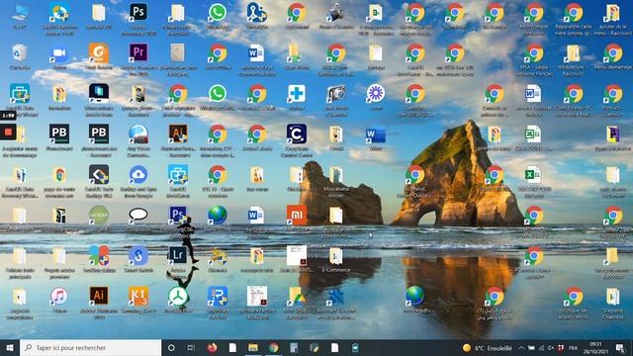Stop the screen recording overlay
The width and height of the screenshot is (633, 356).
(8, 132)
